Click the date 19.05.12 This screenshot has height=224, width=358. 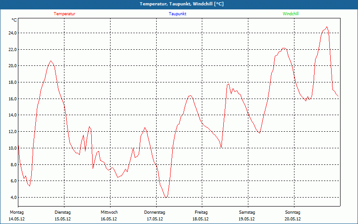(x=247, y=219)
